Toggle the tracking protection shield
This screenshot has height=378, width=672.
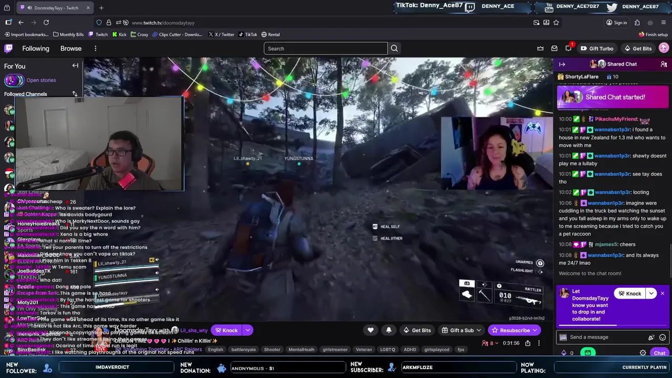click(x=99, y=23)
